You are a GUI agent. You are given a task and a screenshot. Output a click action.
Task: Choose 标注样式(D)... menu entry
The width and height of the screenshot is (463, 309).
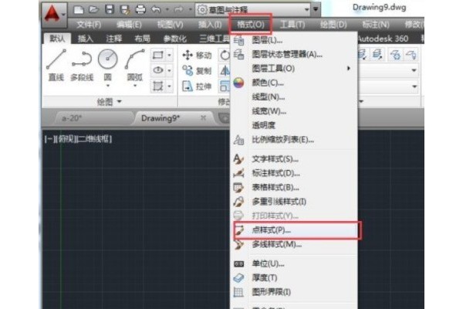[294, 173]
